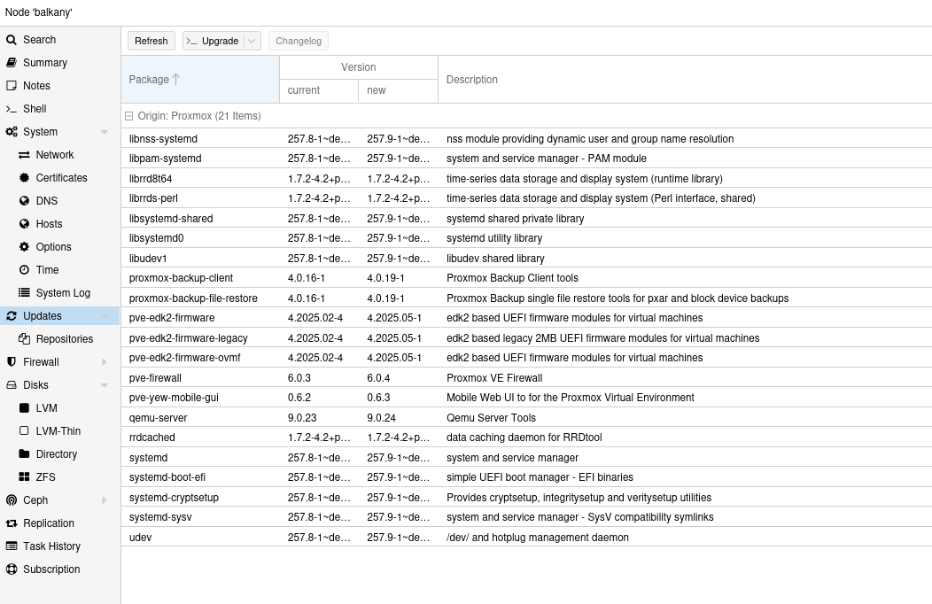932x604 pixels.
Task: Click the Replication arrows icon
Action: click(x=12, y=523)
